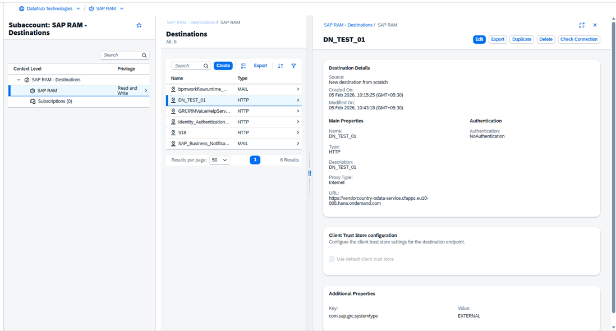
Task: Enter full screen mode for detail panel
Action: point(582,25)
